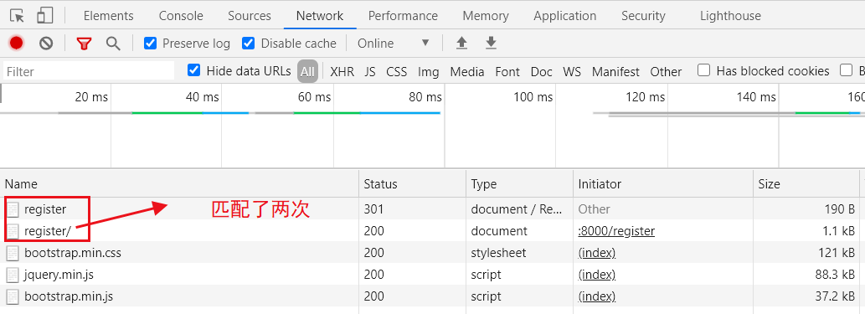
Task: Filter requests by Doc
Action: [542, 72]
